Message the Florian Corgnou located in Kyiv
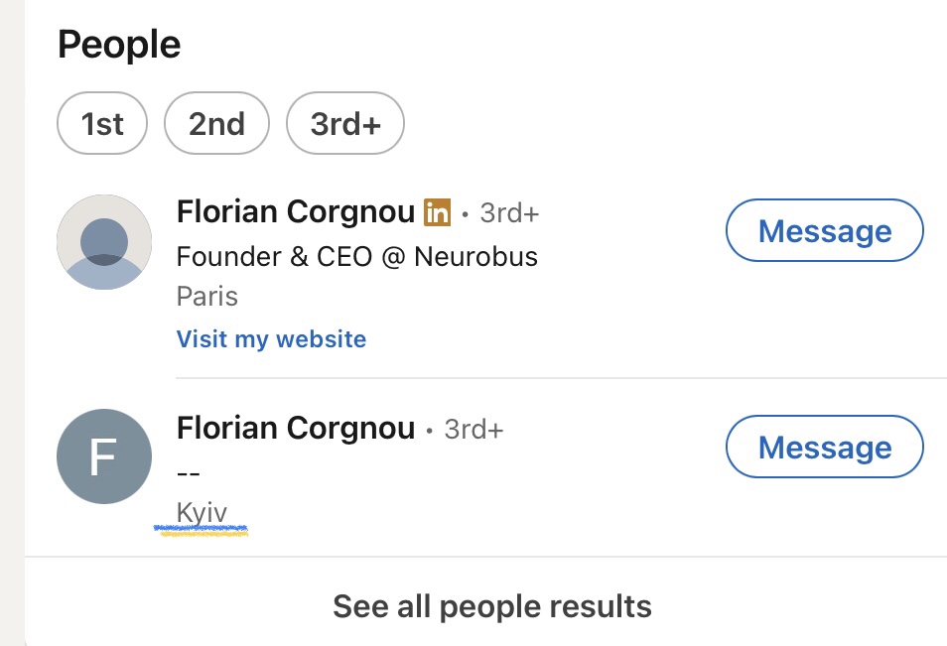This screenshot has height=646, width=947. coord(824,448)
